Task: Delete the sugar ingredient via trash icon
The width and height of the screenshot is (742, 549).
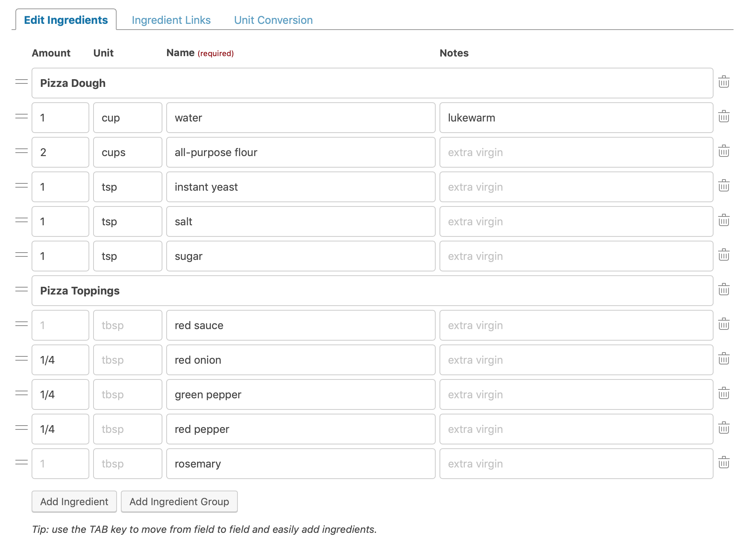Action: coord(724,255)
